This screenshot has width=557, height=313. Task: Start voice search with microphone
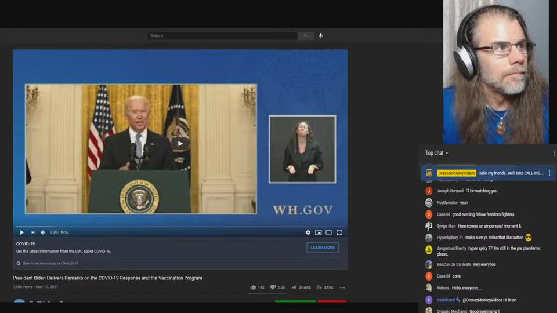point(320,36)
